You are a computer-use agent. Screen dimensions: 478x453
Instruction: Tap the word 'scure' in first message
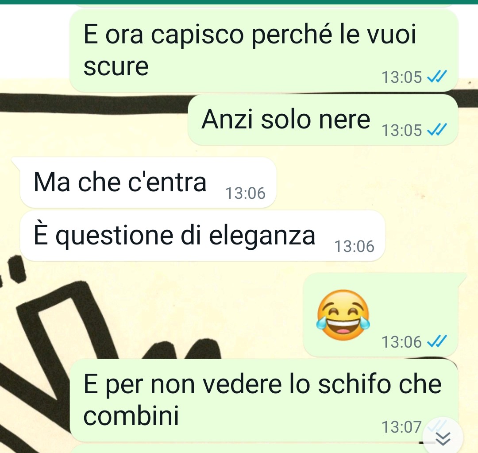[x=116, y=67]
